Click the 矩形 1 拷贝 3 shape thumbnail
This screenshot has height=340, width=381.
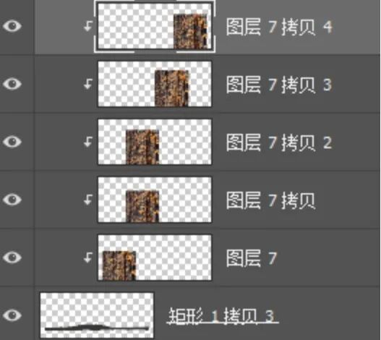point(97,315)
